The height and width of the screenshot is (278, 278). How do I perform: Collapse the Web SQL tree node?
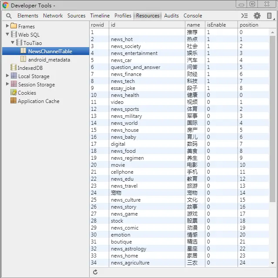click(x=7, y=34)
